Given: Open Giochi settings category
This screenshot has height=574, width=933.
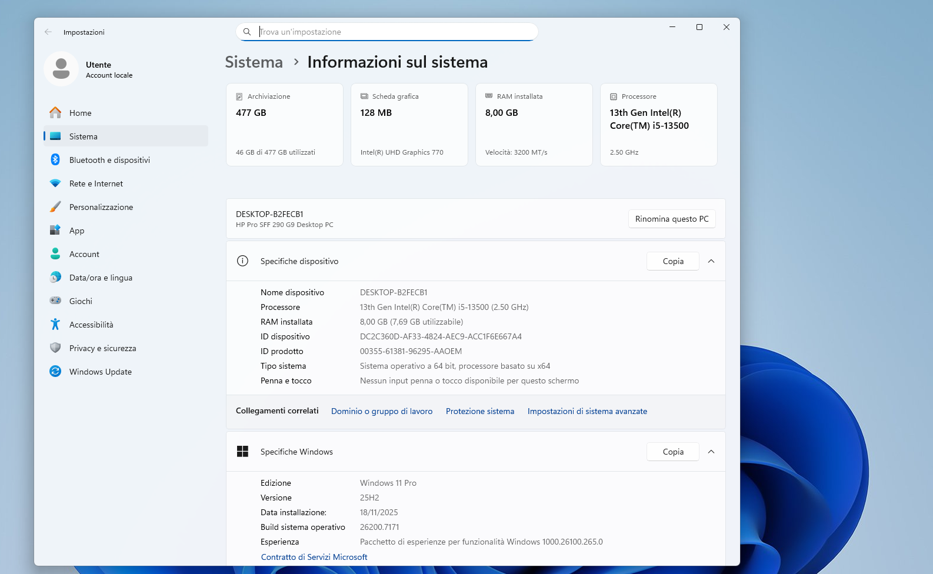Looking at the screenshot, I should [x=126, y=301].
